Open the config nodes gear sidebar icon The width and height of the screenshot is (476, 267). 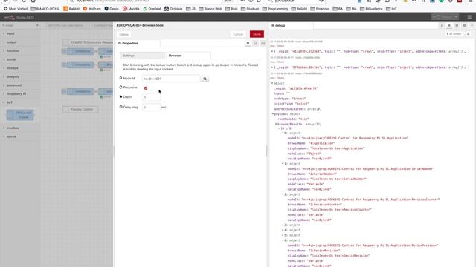coord(457,26)
